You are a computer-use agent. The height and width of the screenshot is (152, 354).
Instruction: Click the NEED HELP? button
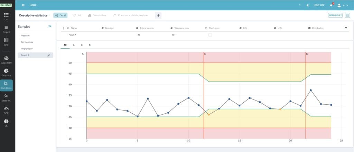click(x=335, y=15)
